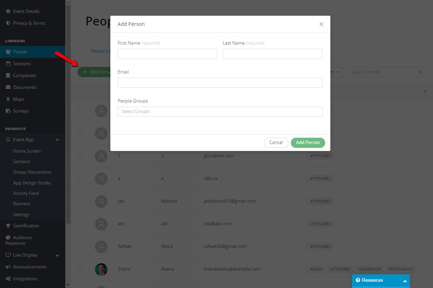Tick the checkbox beside Jad Abboud
433x288 pixels.
tap(81, 201)
